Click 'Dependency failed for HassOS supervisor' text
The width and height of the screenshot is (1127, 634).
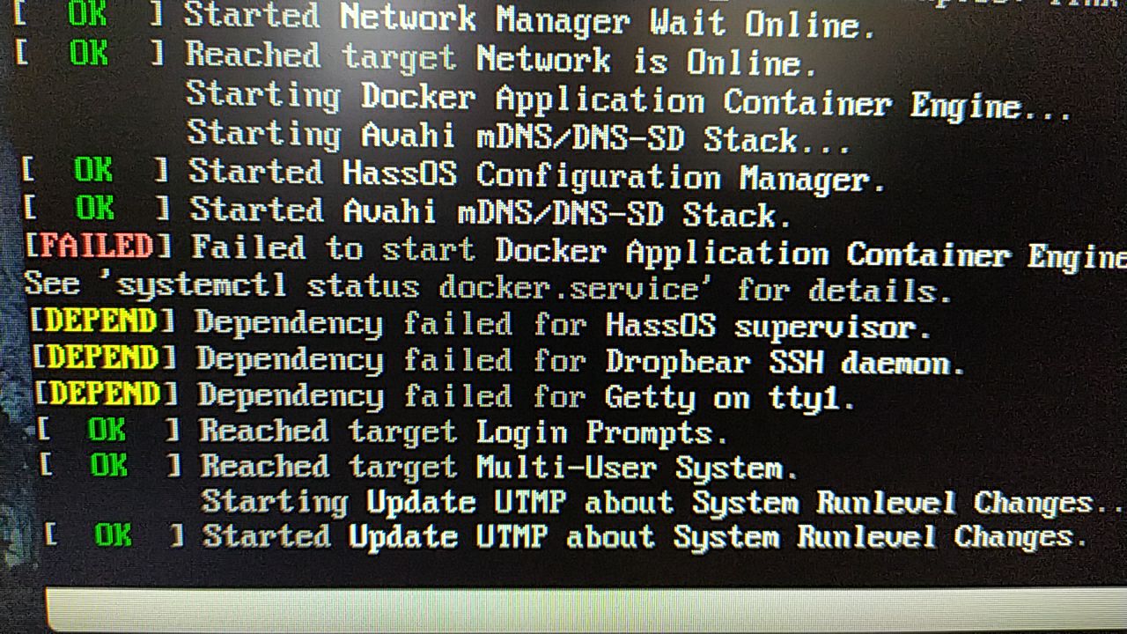[563, 325]
